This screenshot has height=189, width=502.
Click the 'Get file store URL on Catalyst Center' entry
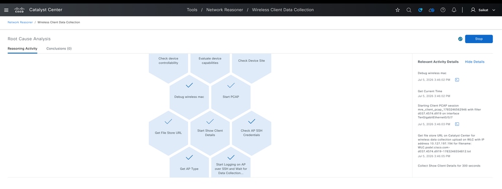[451, 143]
